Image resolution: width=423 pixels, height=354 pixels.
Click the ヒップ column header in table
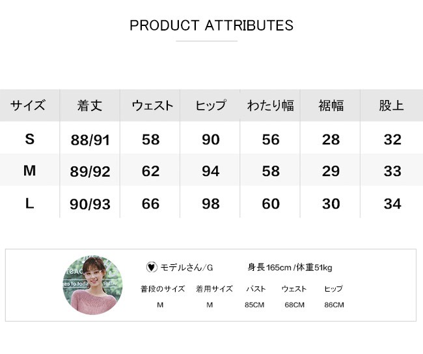coord(211,106)
